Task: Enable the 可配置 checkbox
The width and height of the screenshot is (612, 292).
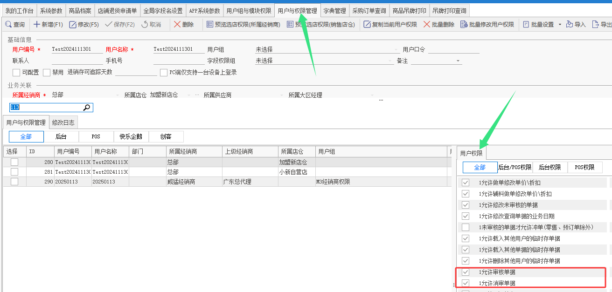Action: click(16, 73)
